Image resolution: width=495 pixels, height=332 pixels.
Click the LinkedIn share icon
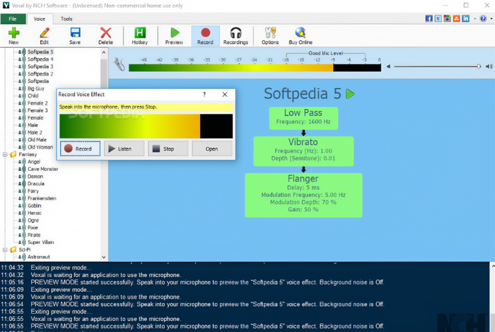coord(466,19)
